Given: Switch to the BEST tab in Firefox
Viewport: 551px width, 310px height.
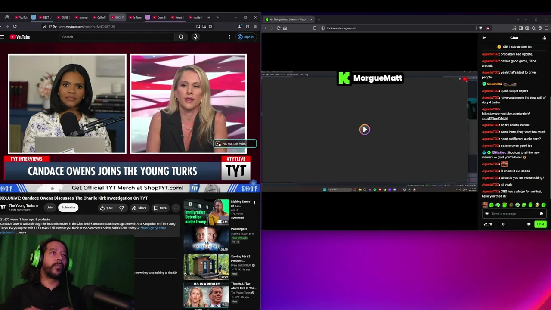Looking at the screenshot, I should coord(45,17).
